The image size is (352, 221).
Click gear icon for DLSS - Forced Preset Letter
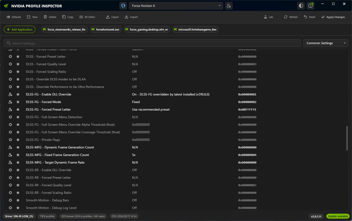[10, 57]
